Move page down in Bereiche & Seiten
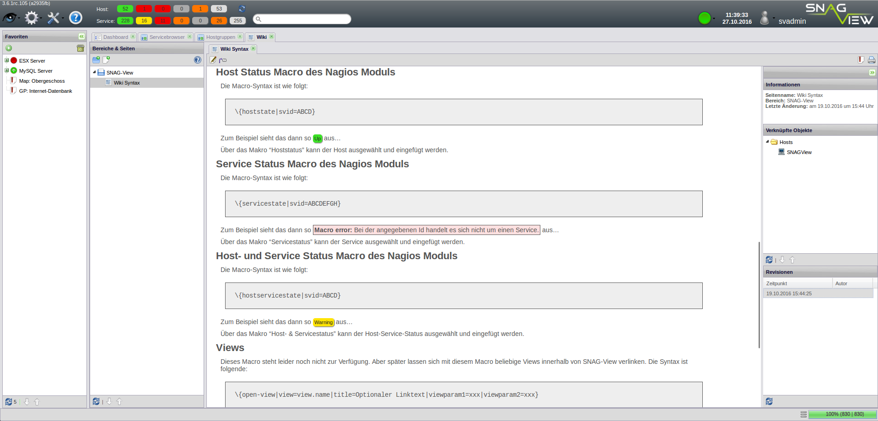Viewport: 878px width, 421px height. tap(109, 401)
